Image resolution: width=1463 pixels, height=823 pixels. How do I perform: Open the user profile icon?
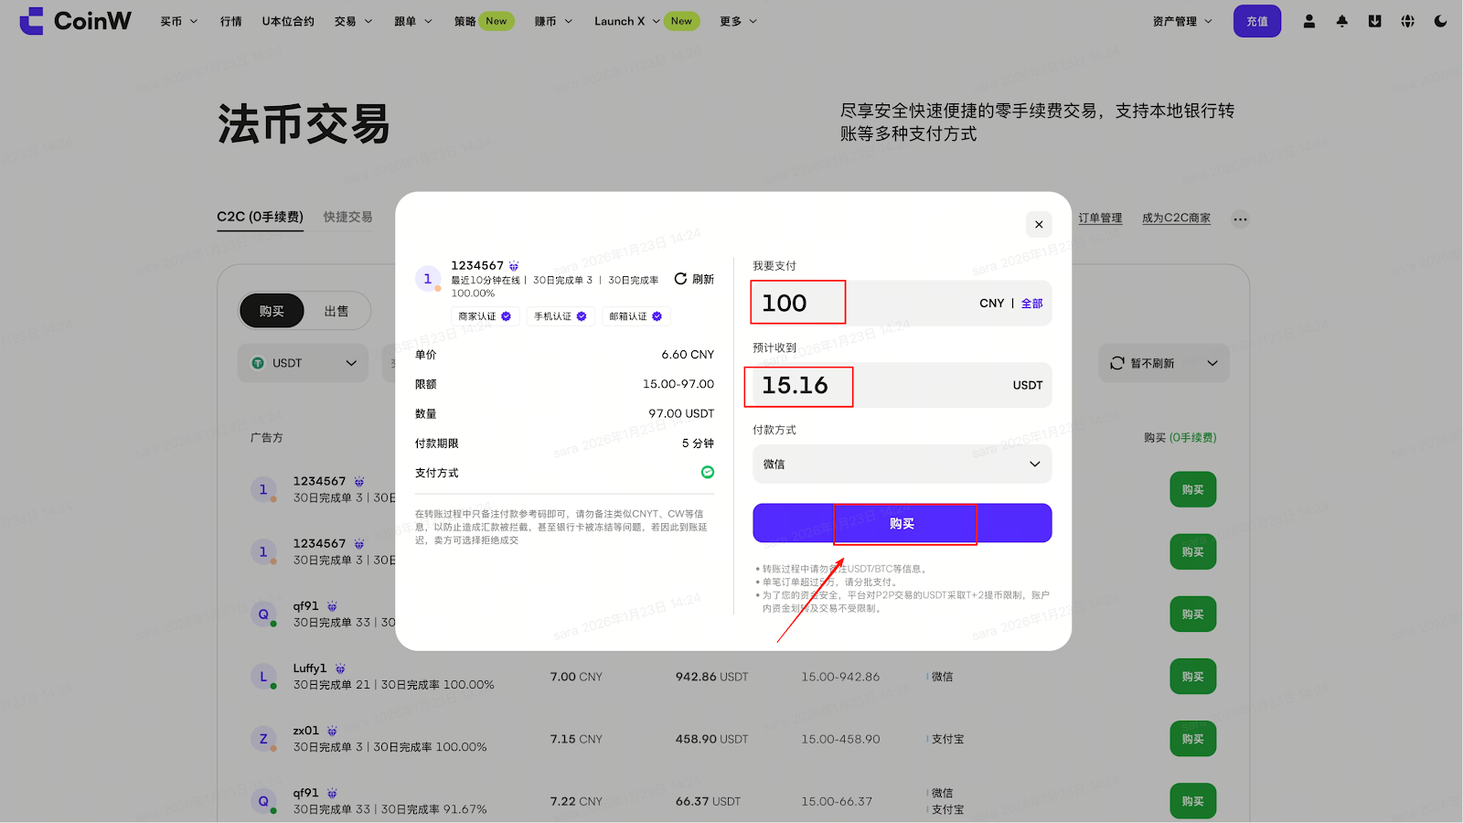coord(1308,21)
